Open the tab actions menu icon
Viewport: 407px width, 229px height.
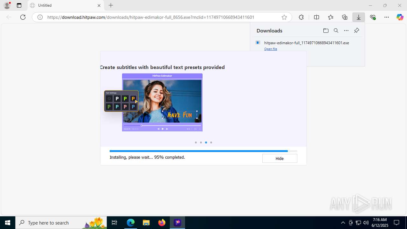coord(19,5)
